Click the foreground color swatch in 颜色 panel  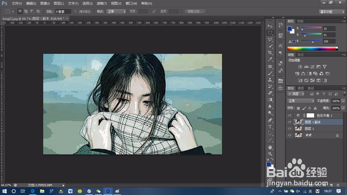click(289, 29)
